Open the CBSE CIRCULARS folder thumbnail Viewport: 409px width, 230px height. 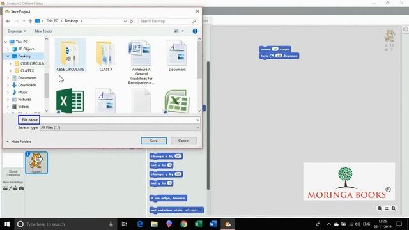coord(70,56)
